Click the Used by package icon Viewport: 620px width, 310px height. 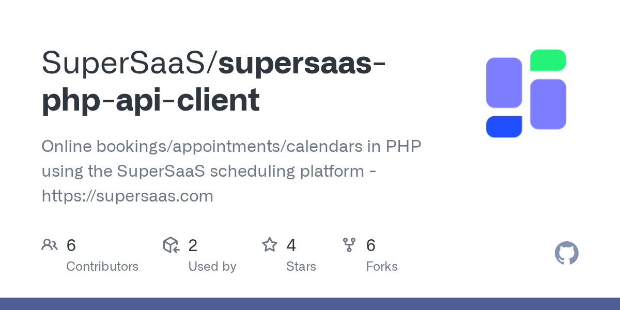click(171, 245)
